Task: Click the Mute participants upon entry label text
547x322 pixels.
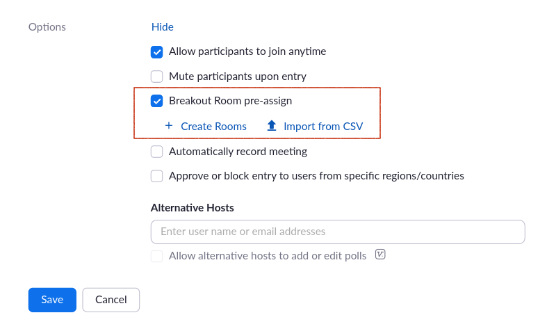Action: 237,77
